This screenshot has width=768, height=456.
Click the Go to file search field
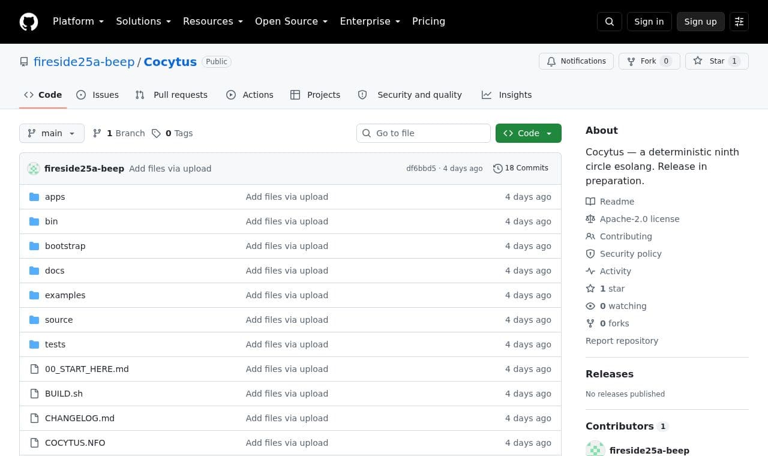pyautogui.click(x=424, y=133)
